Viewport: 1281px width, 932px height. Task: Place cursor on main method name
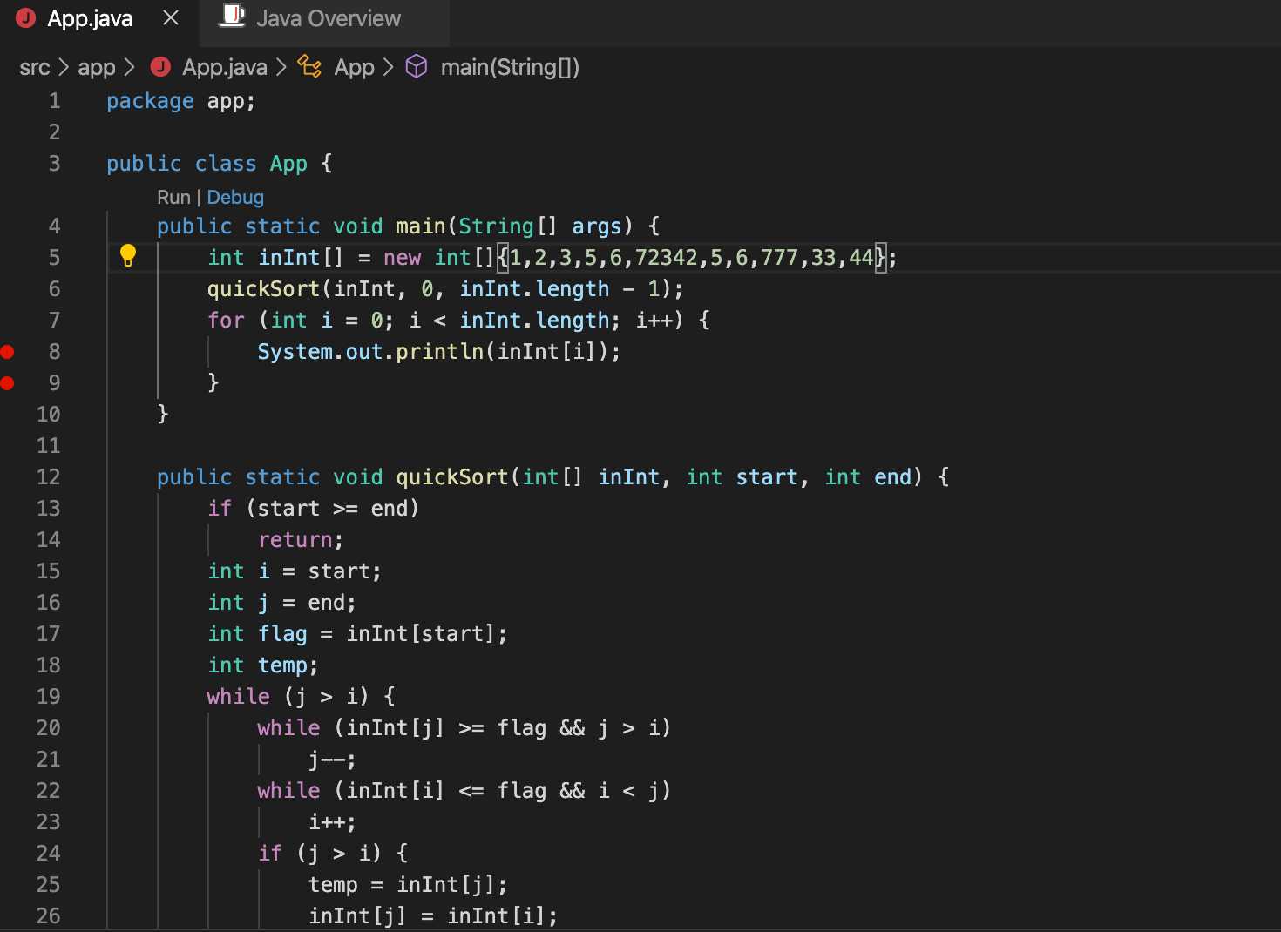(421, 226)
